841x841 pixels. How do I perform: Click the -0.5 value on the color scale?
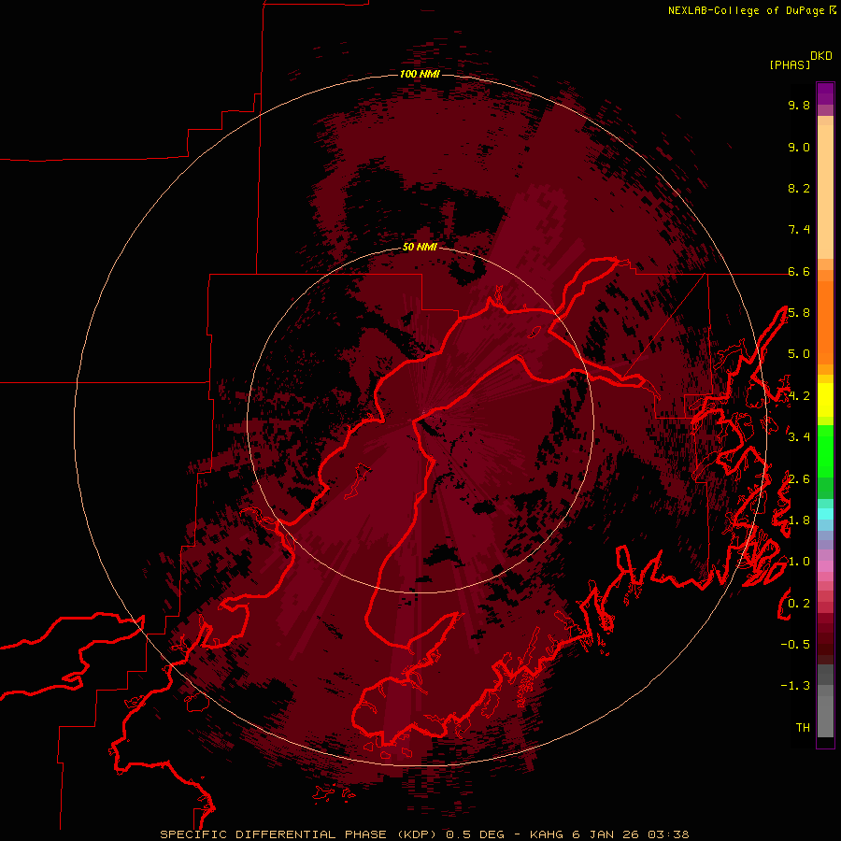[795, 644]
